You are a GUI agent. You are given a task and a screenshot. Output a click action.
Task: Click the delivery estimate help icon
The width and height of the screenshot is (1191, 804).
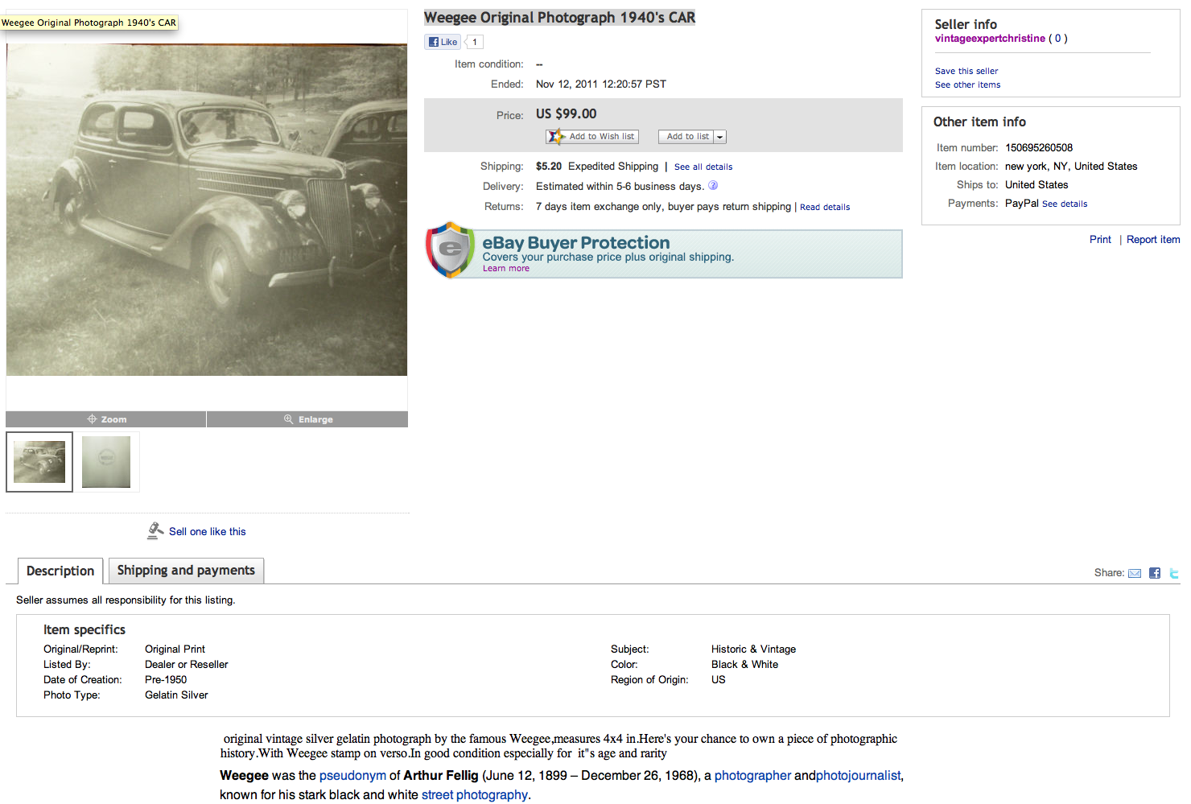[713, 185]
